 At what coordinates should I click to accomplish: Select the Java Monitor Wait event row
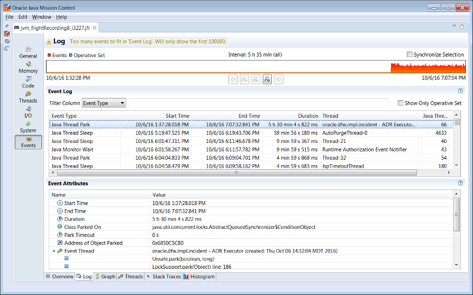(x=251, y=150)
